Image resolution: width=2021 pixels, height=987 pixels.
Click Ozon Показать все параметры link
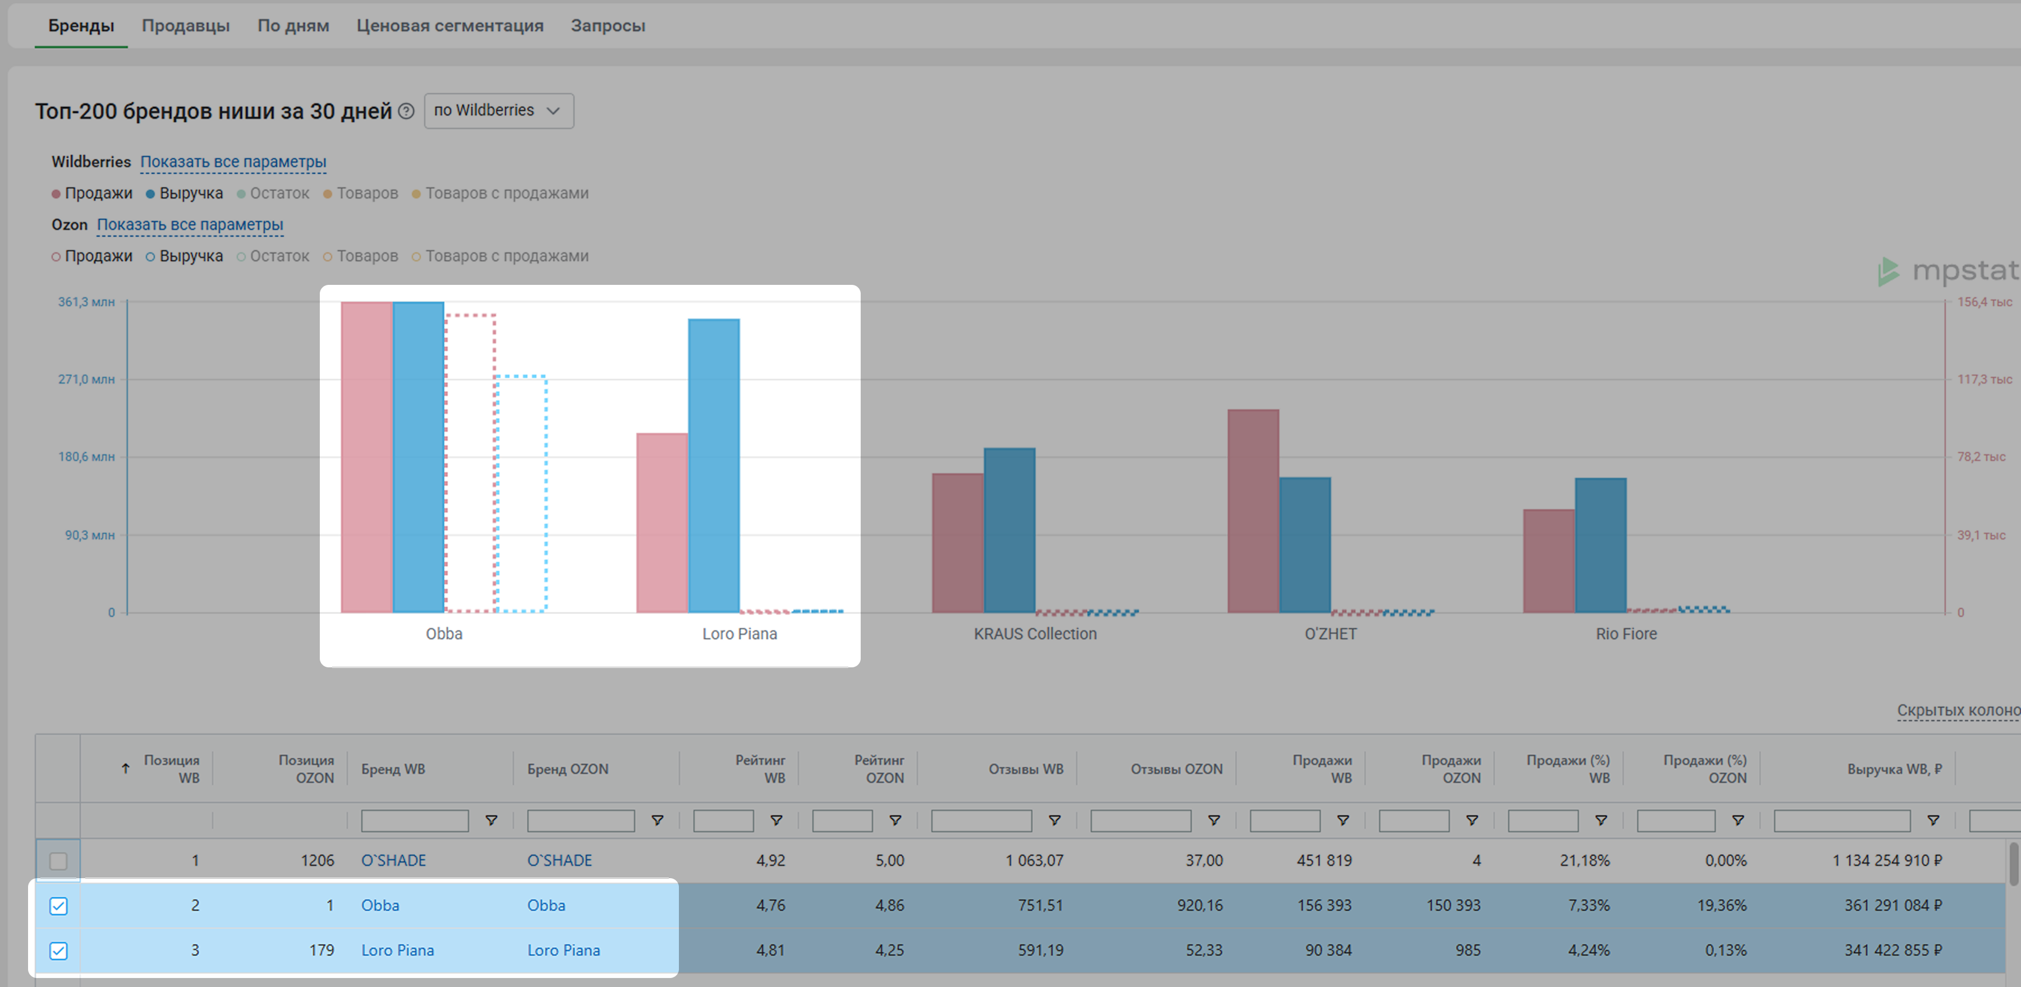[x=190, y=224]
